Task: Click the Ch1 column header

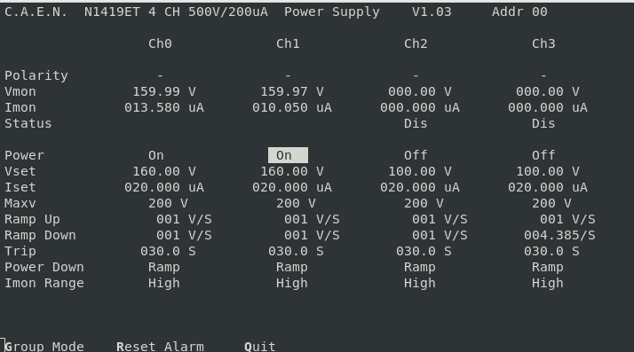Action: point(288,43)
